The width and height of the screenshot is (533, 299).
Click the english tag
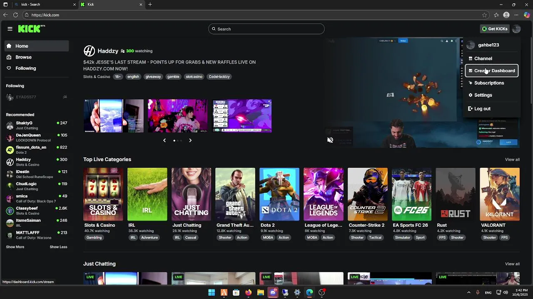[133, 77]
